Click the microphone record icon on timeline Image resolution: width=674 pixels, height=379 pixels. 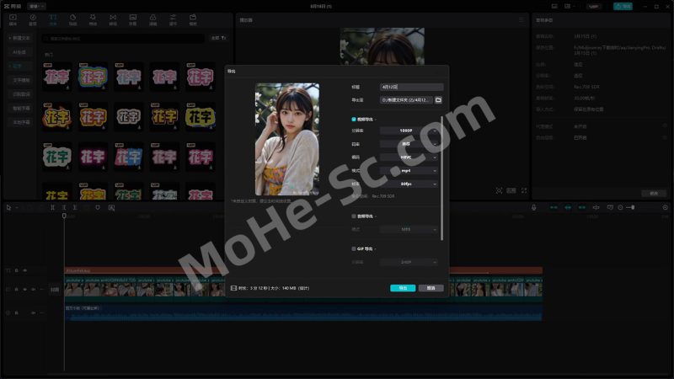click(533, 207)
